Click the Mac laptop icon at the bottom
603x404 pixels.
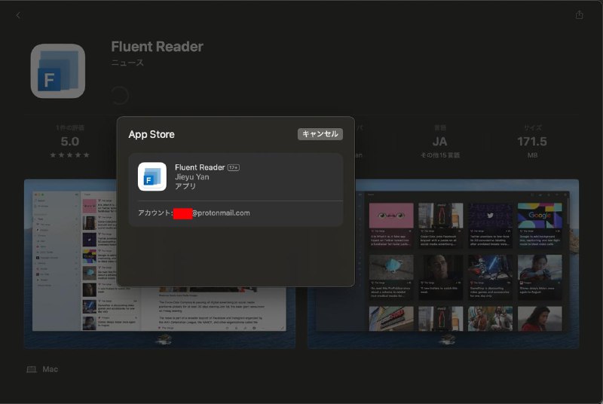pyautogui.click(x=32, y=369)
